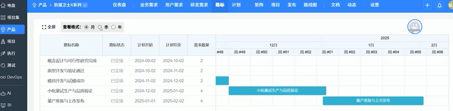This screenshot has height=111, width=453.
Task: Click the 量产准备与上市发布 Gantt bar
Action: tap(373, 101)
